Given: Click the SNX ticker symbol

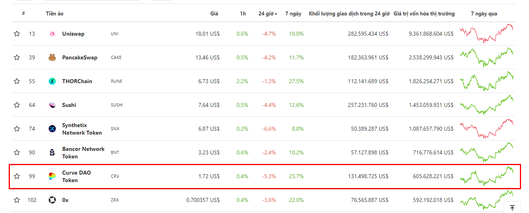Looking at the screenshot, I should click(x=115, y=129).
